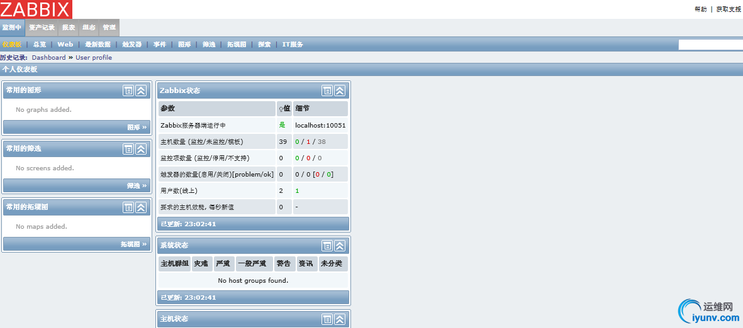Open menu icon of 系统状态 widget
The height and width of the screenshot is (328, 743).
pos(327,246)
